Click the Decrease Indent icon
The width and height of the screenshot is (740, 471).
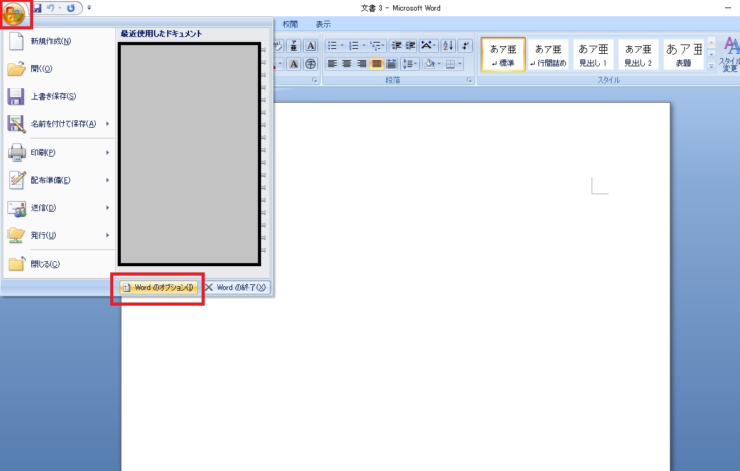(x=396, y=46)
